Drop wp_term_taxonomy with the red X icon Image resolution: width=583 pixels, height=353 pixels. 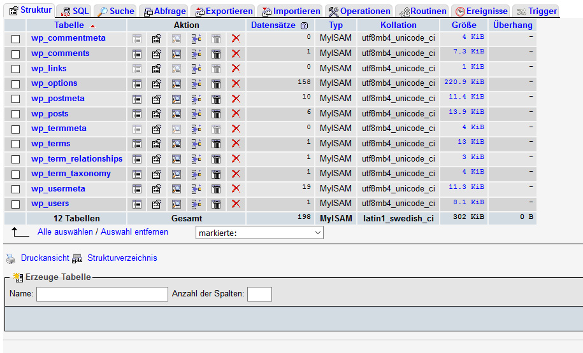point(236,174)
